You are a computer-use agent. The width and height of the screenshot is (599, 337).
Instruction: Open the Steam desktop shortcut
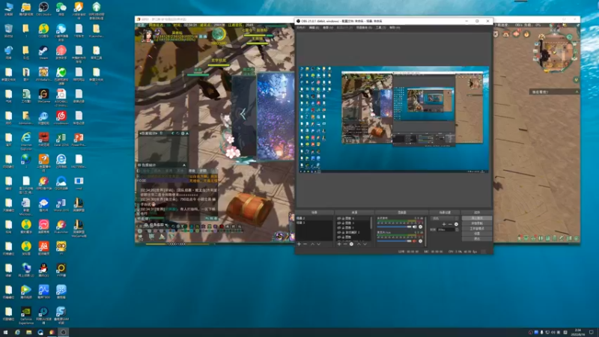pyautogui.click(x=43, y=52)
